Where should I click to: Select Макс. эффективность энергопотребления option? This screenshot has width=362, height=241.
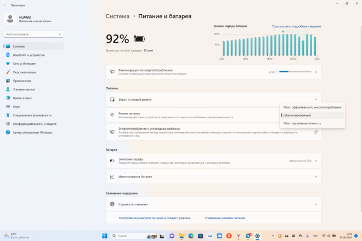pyautogui.click(x=312, y=107)
